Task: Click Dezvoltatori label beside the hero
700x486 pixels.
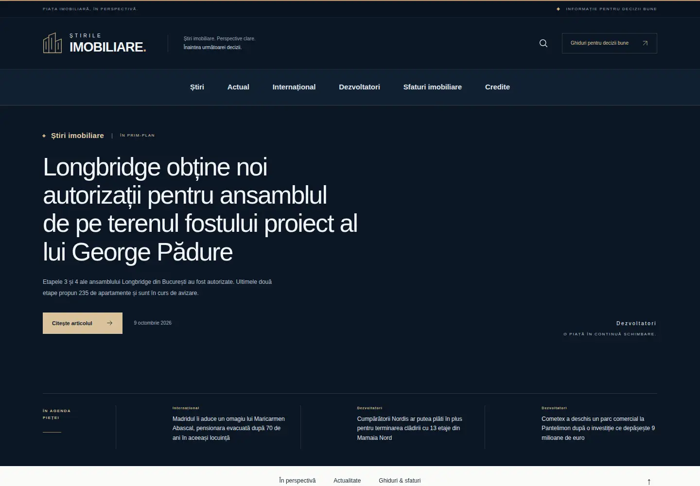Action: [x=636, y=323]
